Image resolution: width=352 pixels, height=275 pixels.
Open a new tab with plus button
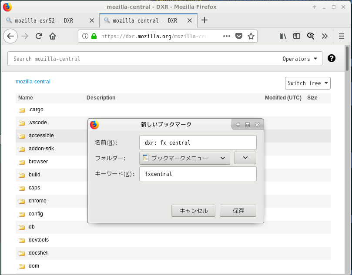(x=204, y=20)
